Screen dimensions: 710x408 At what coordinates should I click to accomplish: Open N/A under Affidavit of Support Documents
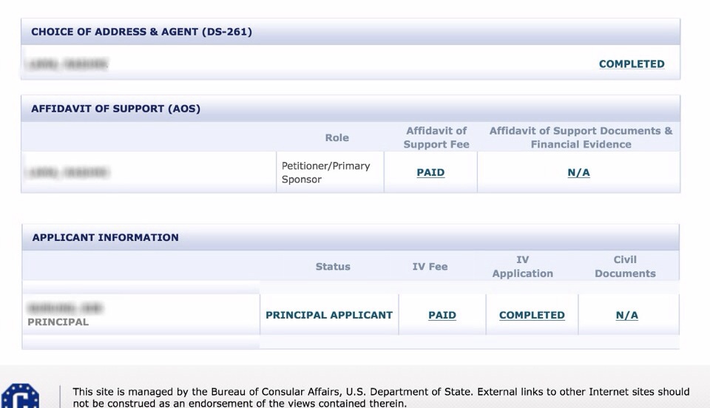pyautogui.click(x=578, y=172)
